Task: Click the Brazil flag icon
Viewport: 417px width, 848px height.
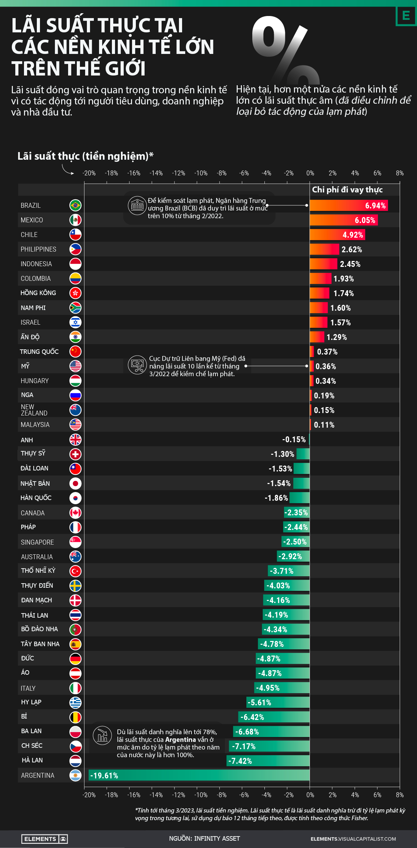Action: click(75, 205)
